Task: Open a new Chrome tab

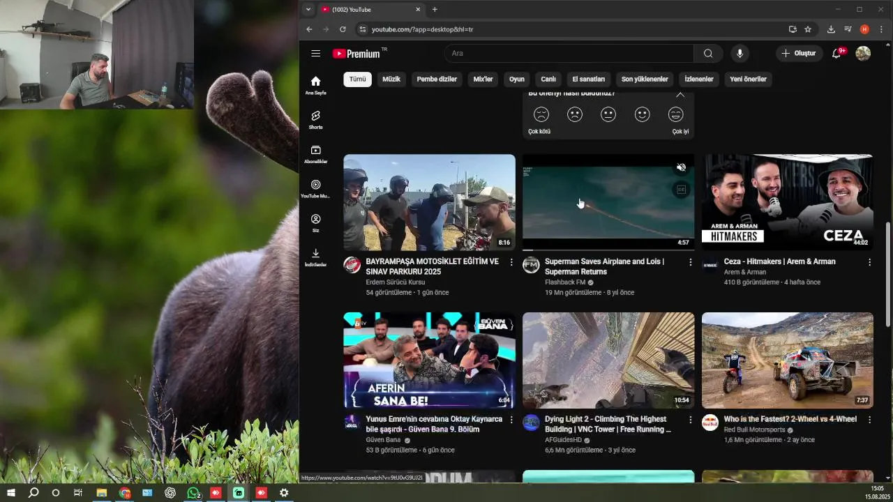Action: tap(435, 9)
